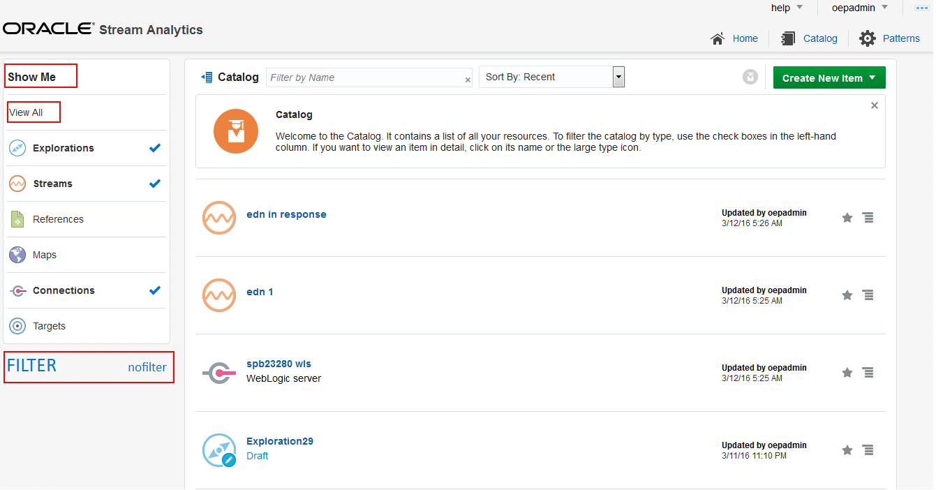Open the edn in response stream
Image resolution: width=936 pixels, height=490 pixels.
[286, 214]
